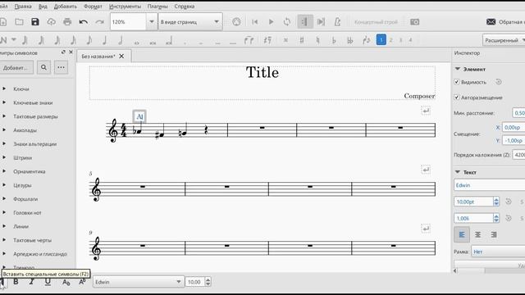This screenshot has width=525, height=295.
Task: Apply the double sharp accidental
Action: (x=285, y=40)
